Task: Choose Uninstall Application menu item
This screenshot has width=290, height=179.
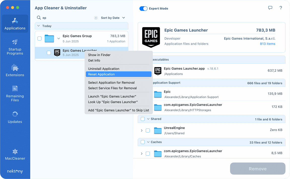Action: (119, 69)
